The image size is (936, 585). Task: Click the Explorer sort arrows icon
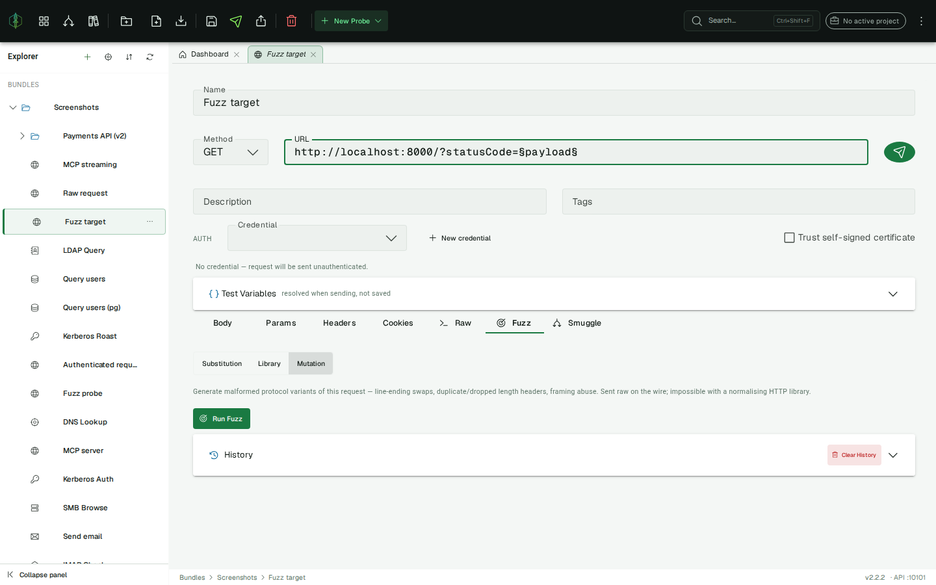coord(129,57)
